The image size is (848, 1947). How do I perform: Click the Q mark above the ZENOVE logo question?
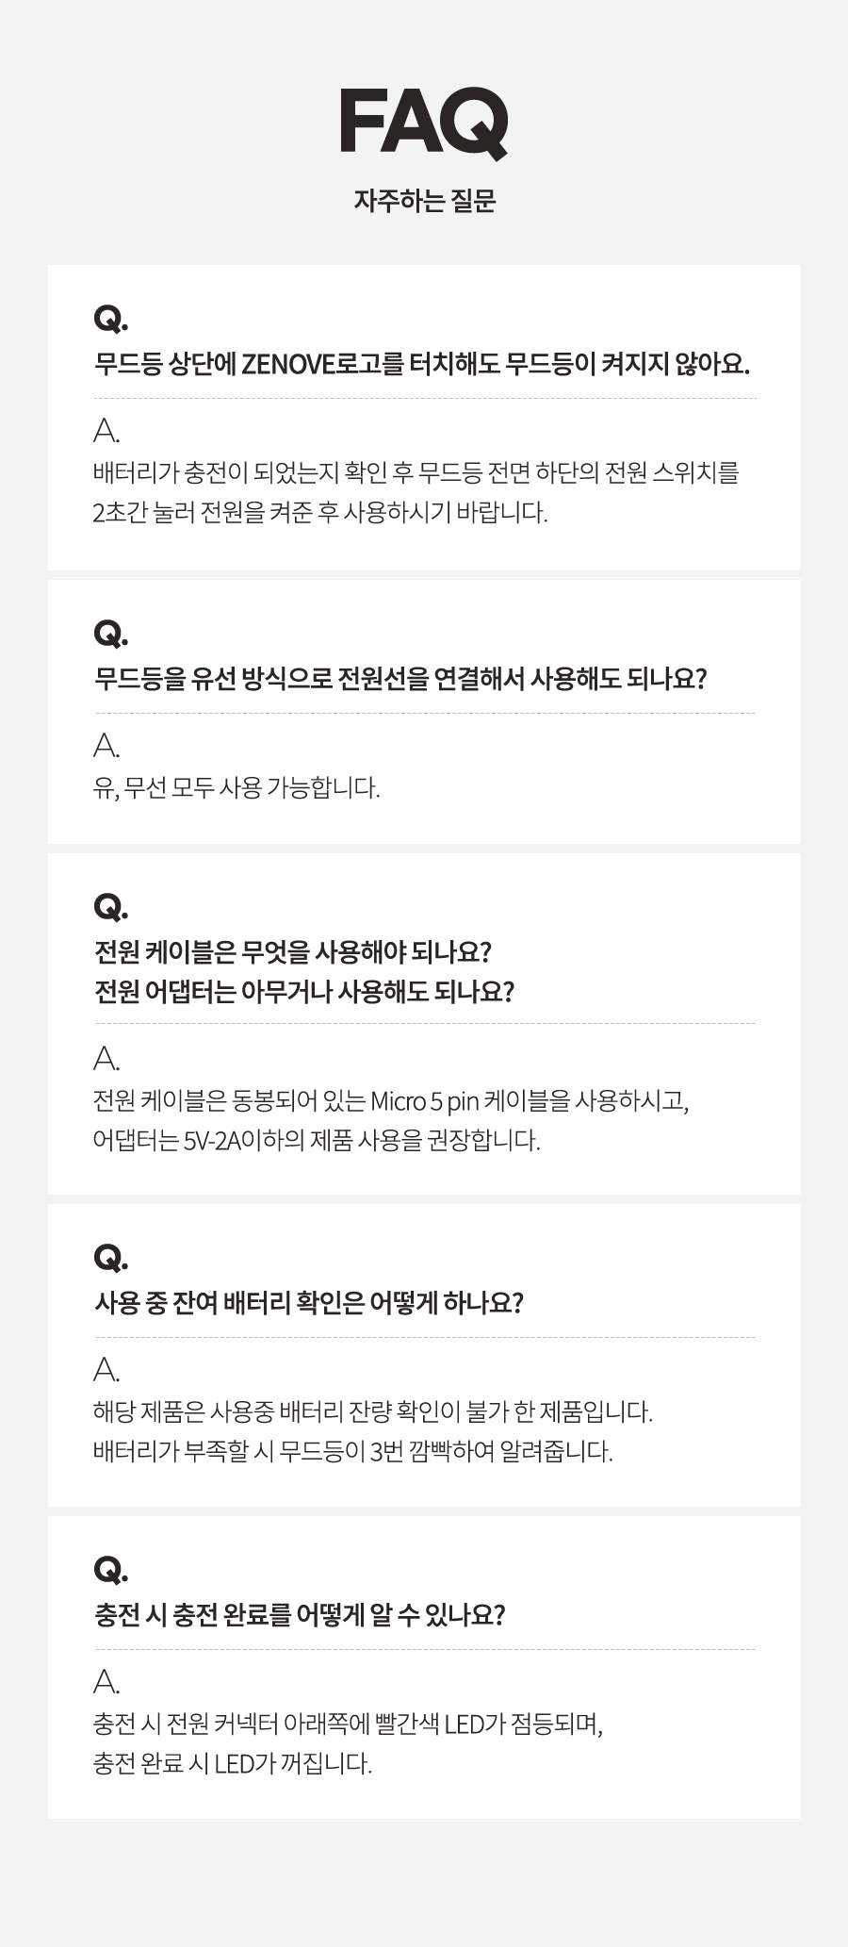point(110,319)
